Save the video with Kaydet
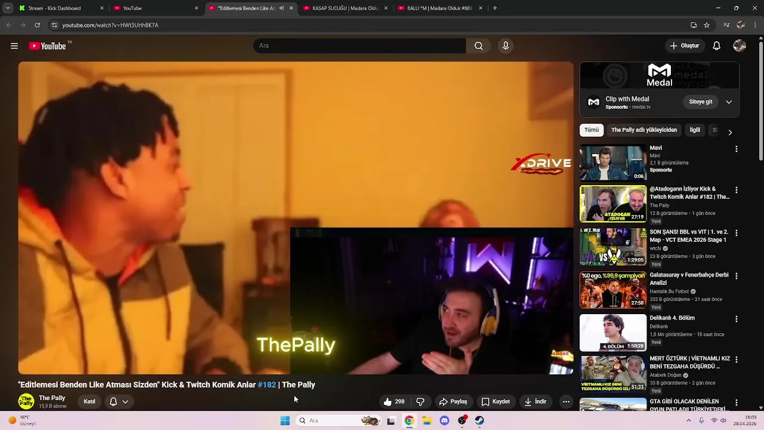Image resolution: width=764 pixels, height=430 pixels. (495, 402)
